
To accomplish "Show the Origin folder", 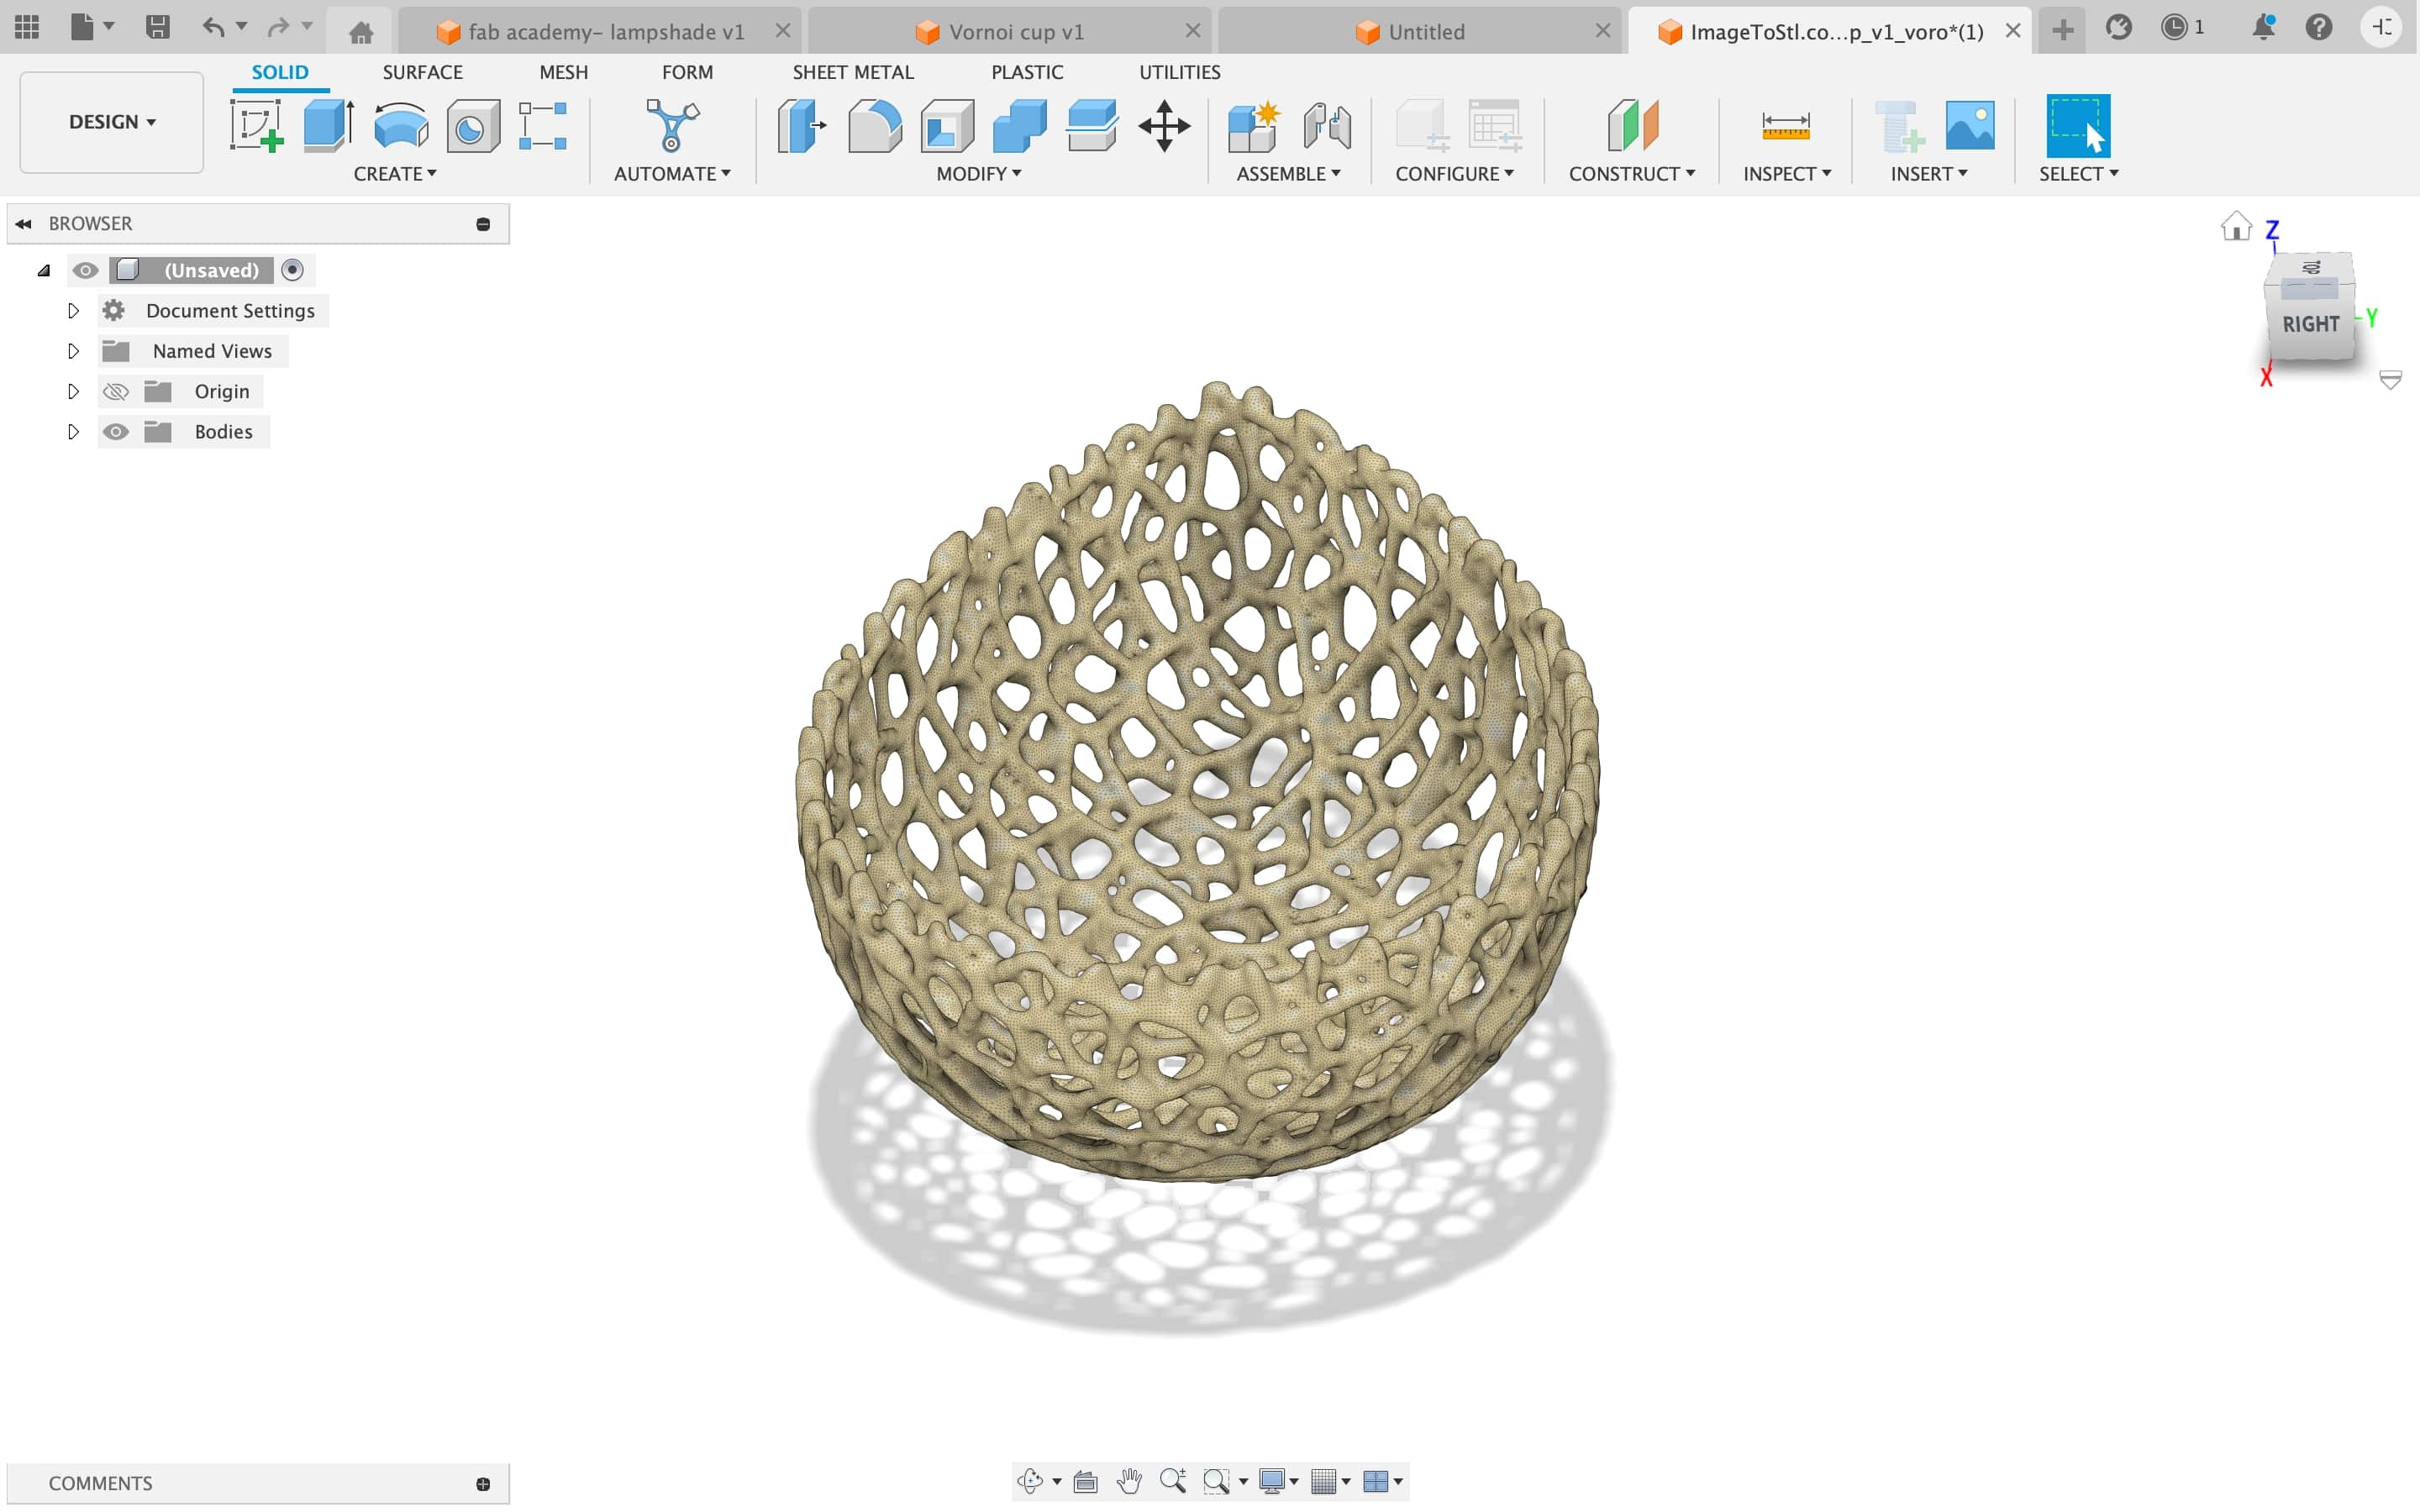I will click(x=116, y=392).
